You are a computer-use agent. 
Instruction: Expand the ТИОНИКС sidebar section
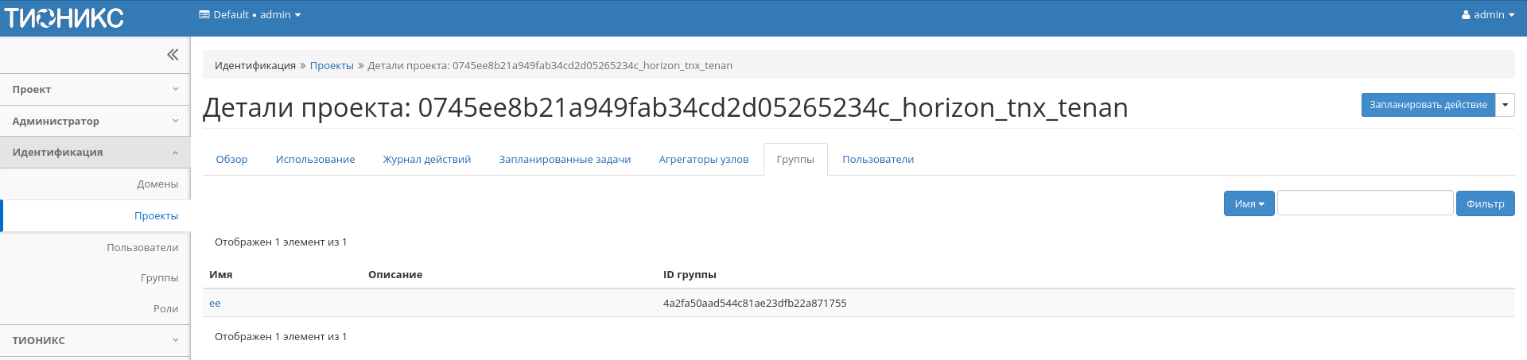(95, 341)
